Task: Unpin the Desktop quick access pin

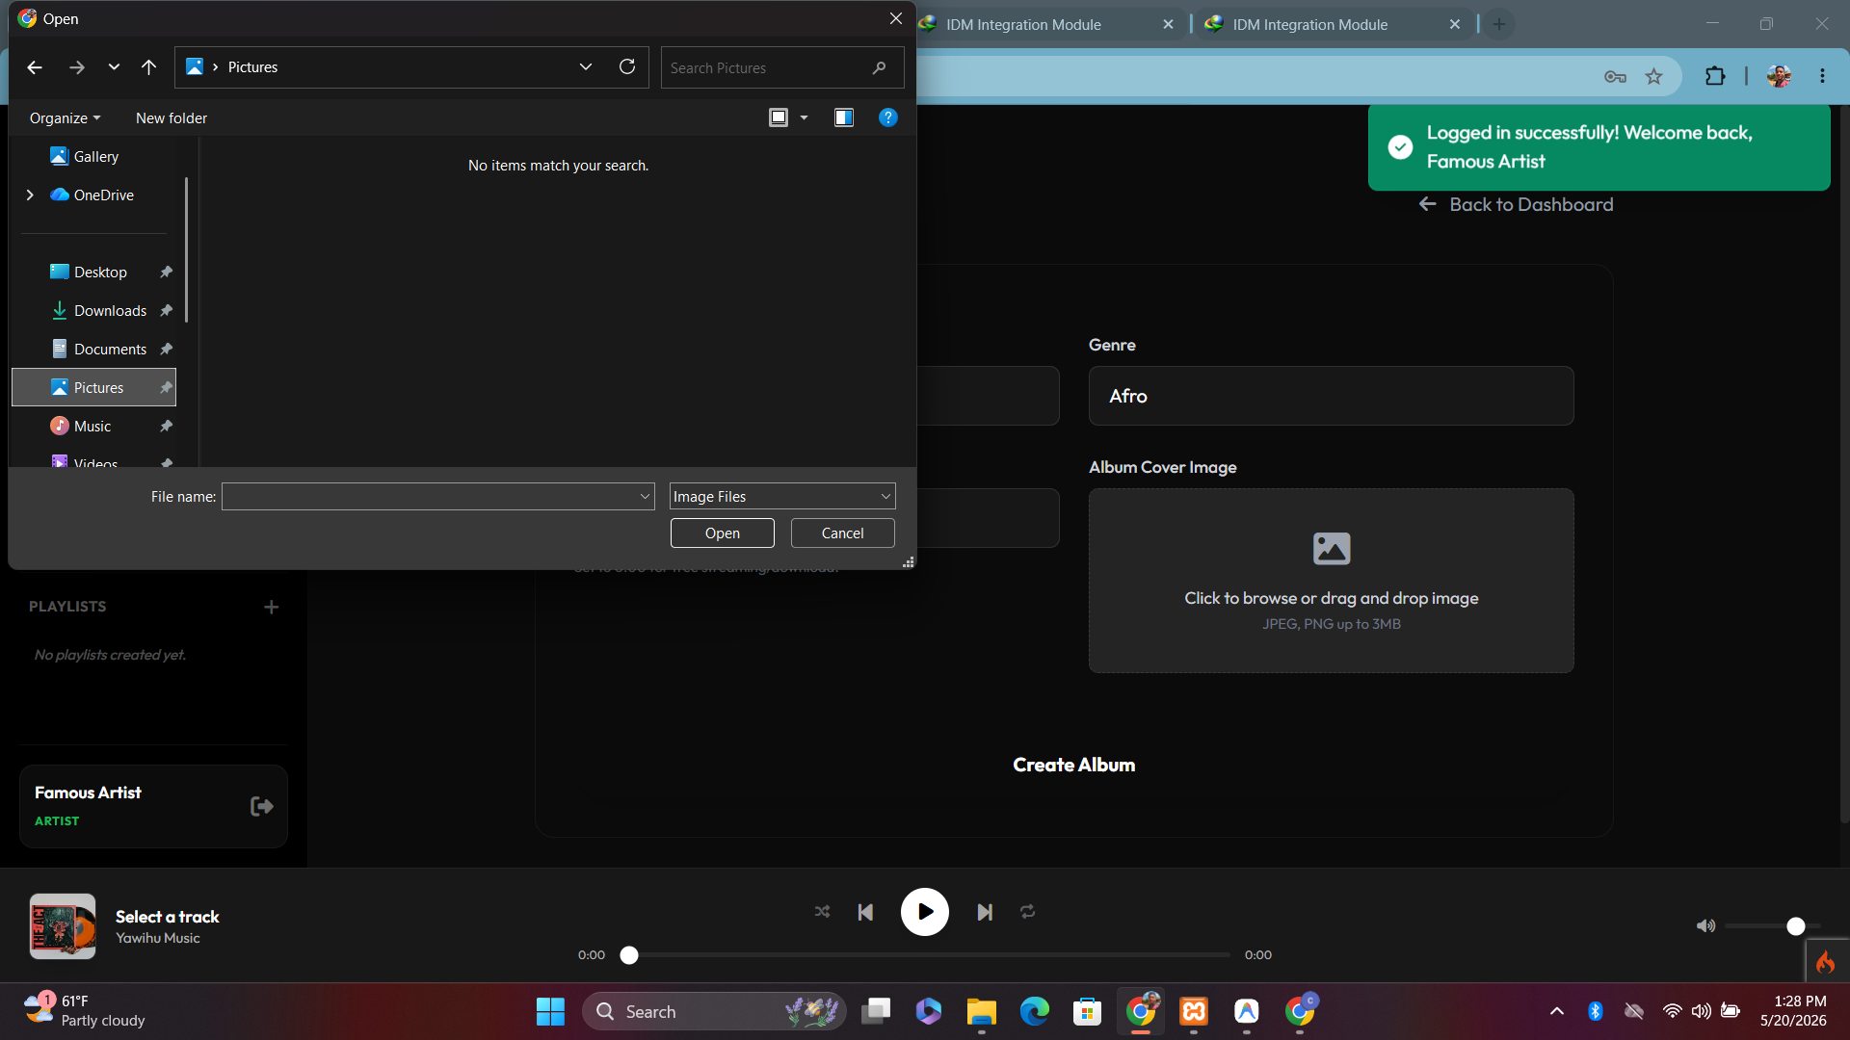Action: [166, 272]
